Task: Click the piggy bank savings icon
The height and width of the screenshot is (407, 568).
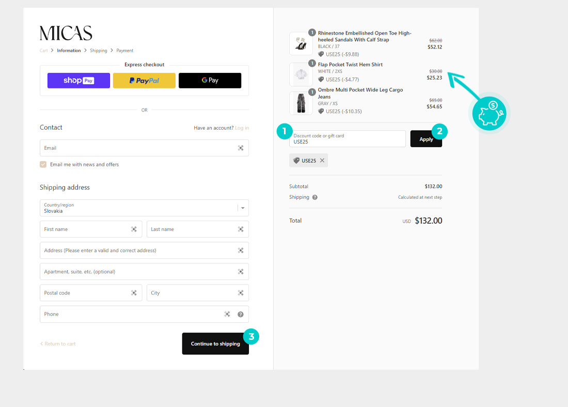Action: pos(489,113)
